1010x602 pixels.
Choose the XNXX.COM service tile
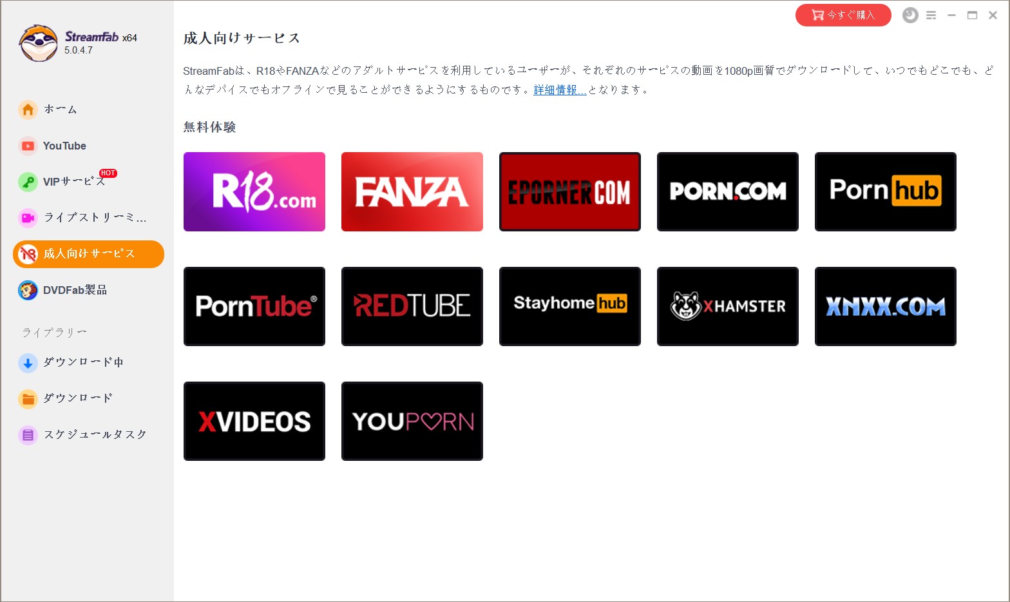pyautogui.click(x=885, y=306)
